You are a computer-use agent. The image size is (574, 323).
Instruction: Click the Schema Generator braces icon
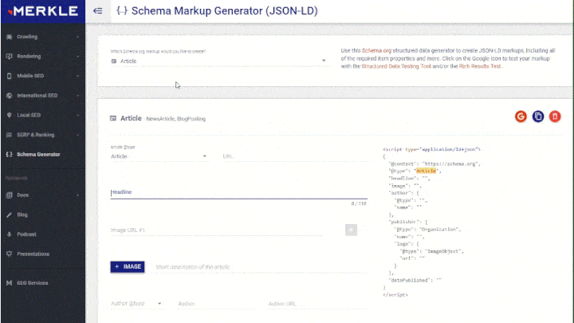9,154
